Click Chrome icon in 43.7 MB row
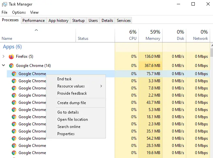The height and width of the screenshot is (158, 213). coord(14,103)
